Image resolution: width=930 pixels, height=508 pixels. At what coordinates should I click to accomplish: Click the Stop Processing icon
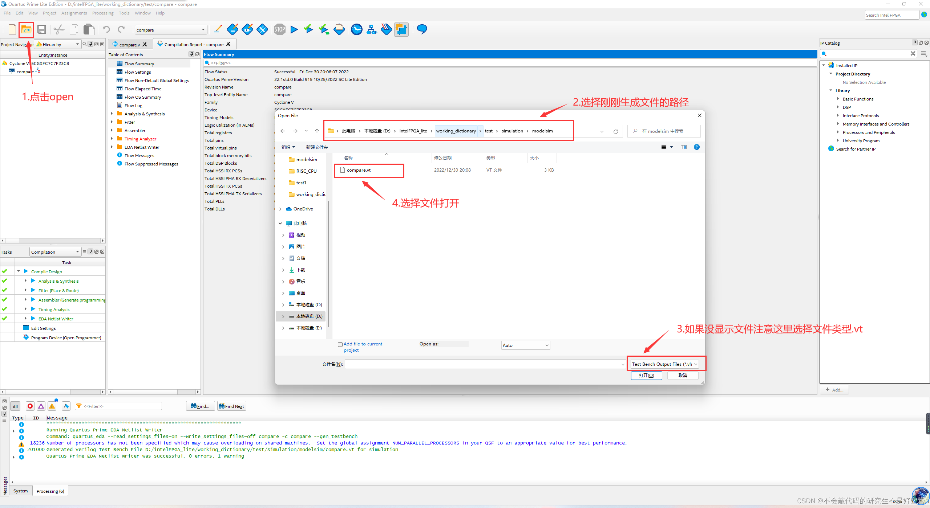279,30
